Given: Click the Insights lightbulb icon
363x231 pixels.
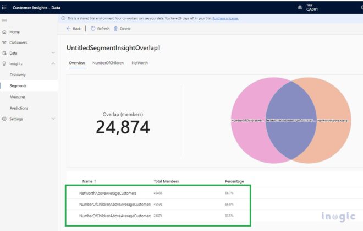Looking at the screenshot, I should [4, 63].
